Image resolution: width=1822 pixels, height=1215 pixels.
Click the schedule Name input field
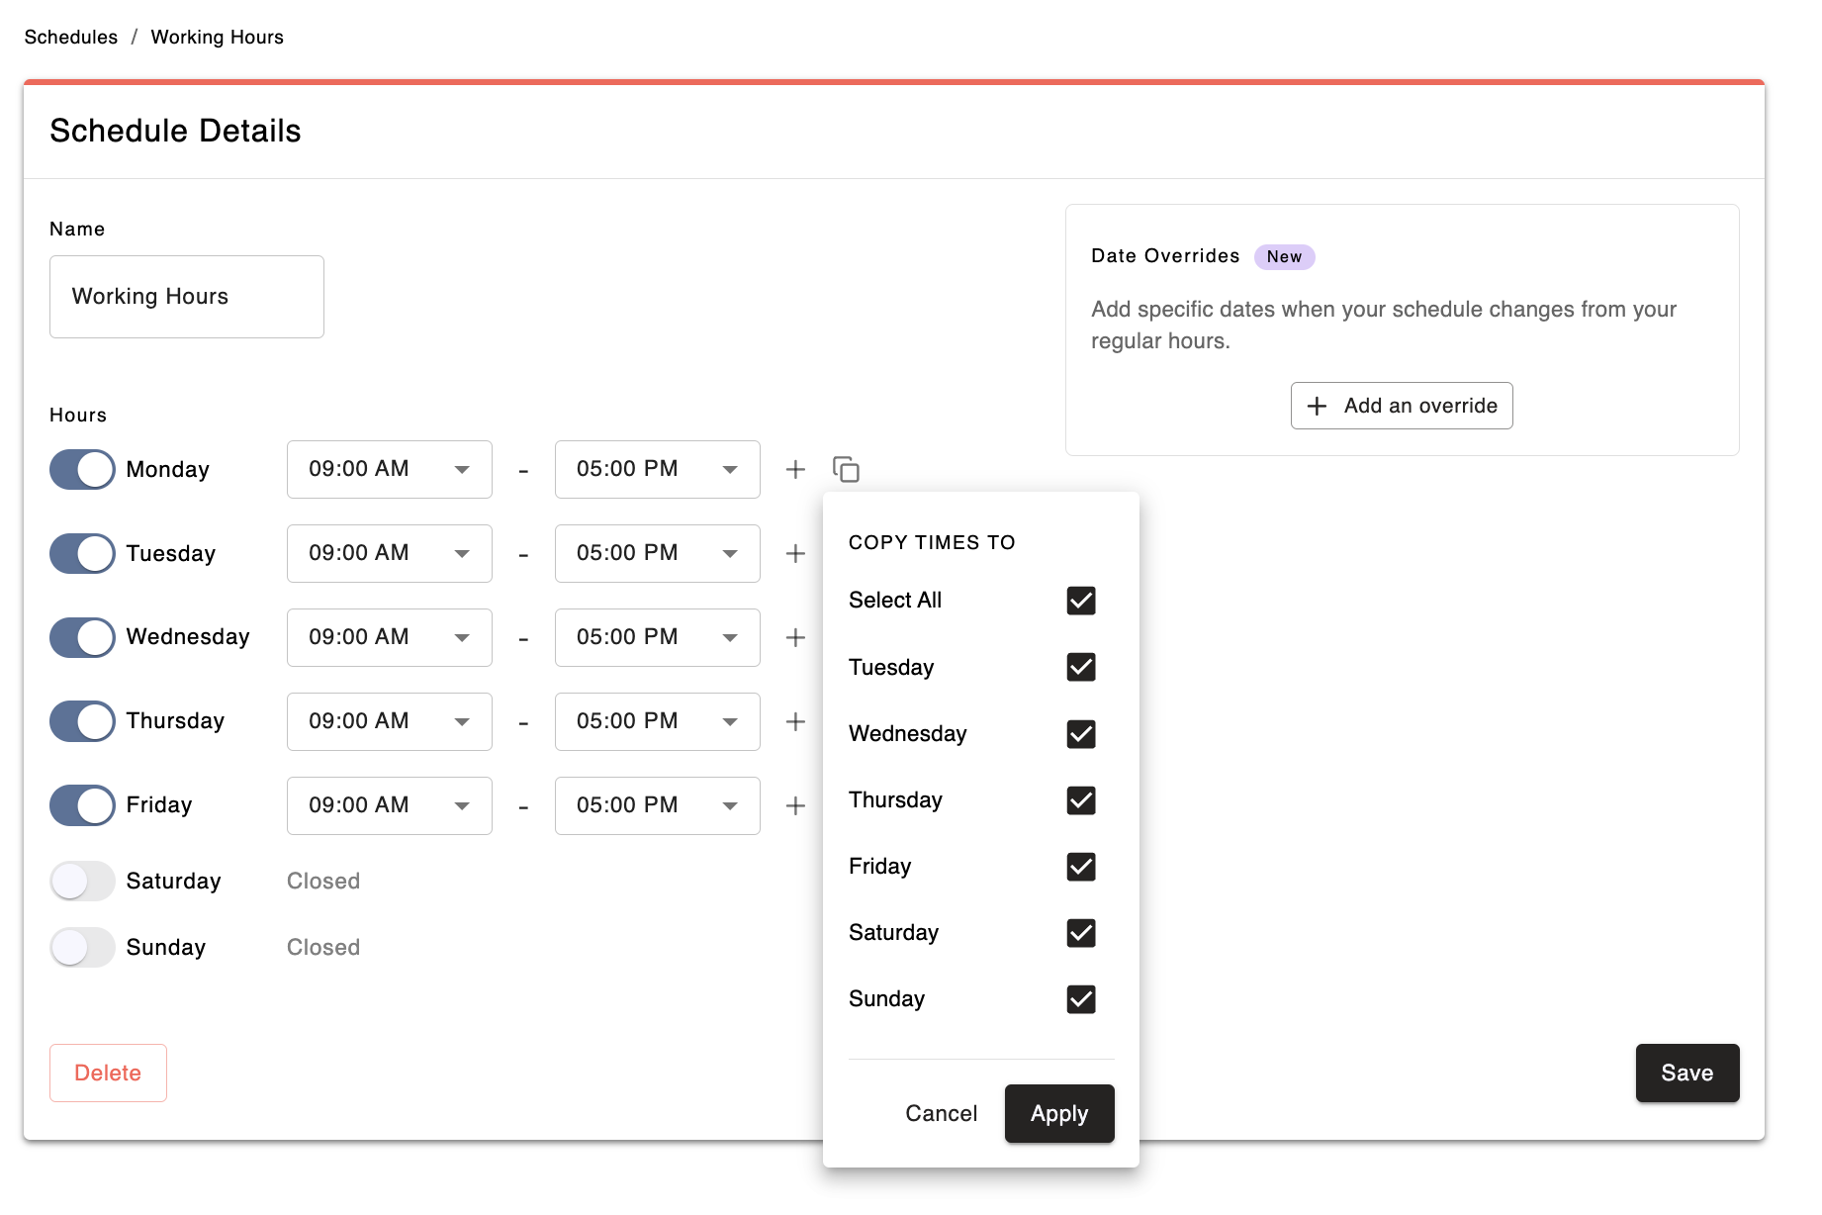click(187, 297)
